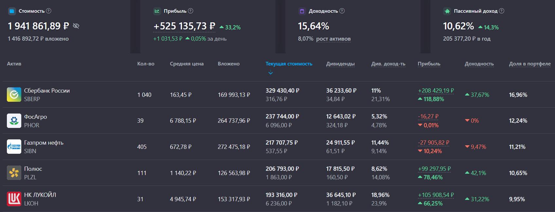Click Полюс current value 206 793,00 ₽
The height and width of the screenshot is (212, 555).
(282, 169)
